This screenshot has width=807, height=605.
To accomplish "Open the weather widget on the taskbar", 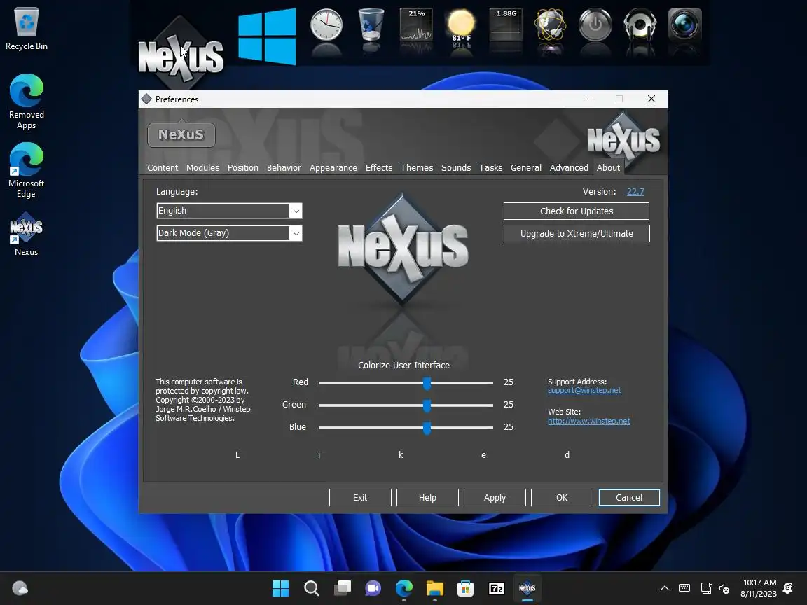I will 20,588.
